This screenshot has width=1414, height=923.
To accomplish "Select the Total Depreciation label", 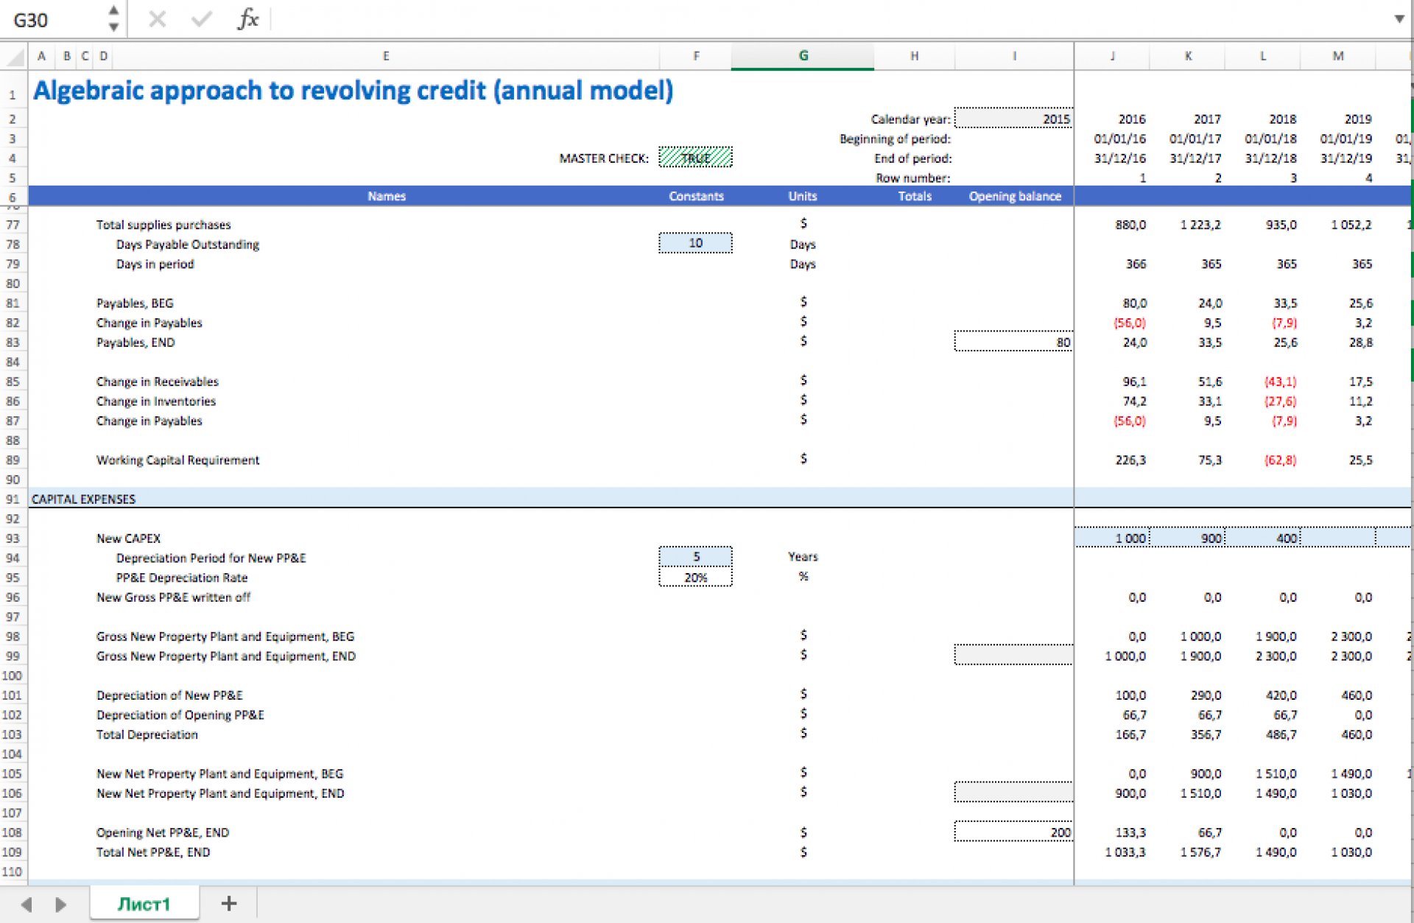I will 147,734.
